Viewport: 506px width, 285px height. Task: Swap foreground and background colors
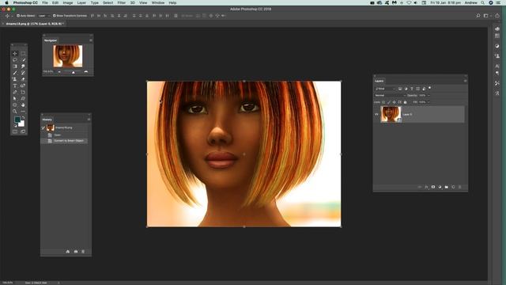click(x=23, y=118)
